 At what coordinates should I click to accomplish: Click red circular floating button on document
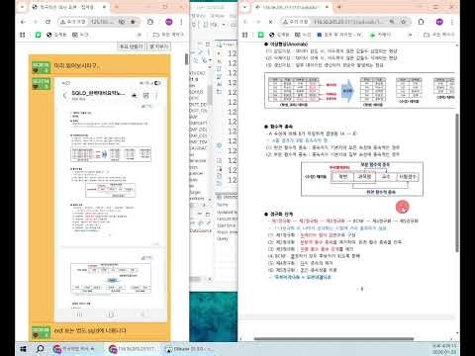[x=403, y=207]
